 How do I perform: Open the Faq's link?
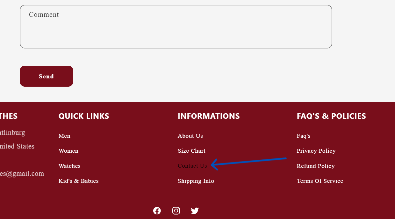pos(304,136)
